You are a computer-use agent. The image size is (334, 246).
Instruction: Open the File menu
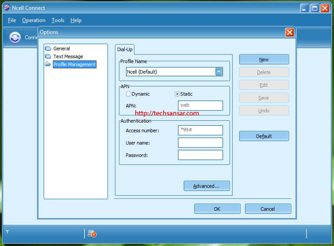[x=12, y=20]
